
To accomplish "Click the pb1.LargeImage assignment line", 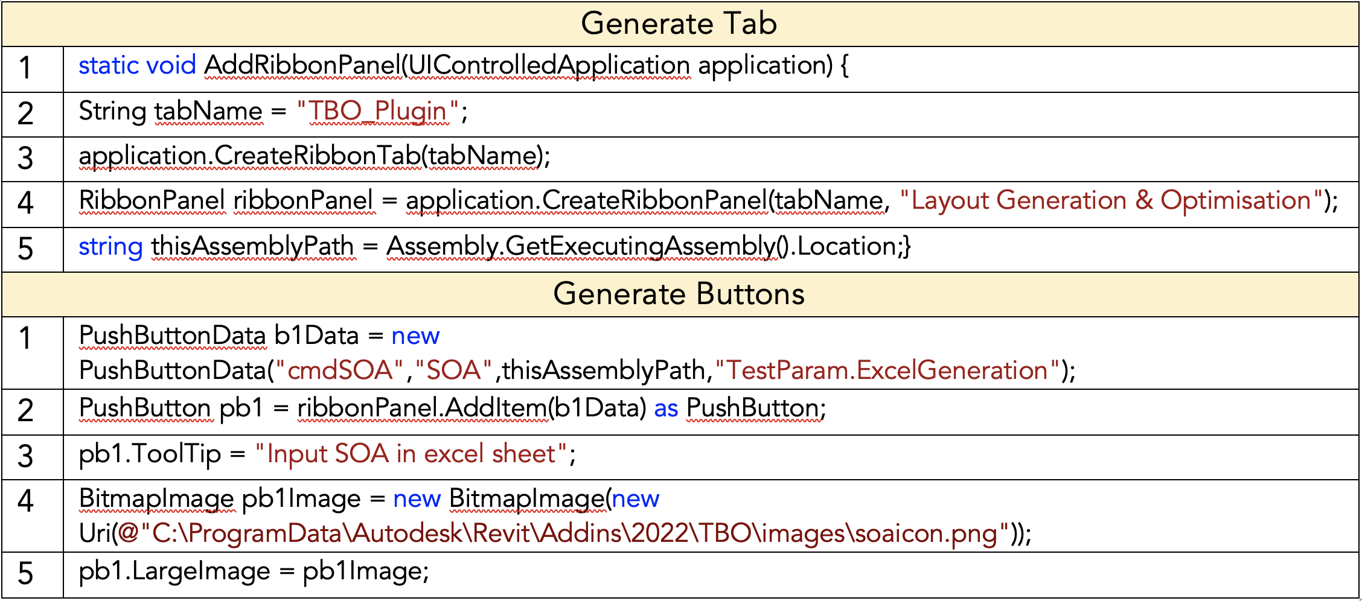I will point(254,571).
